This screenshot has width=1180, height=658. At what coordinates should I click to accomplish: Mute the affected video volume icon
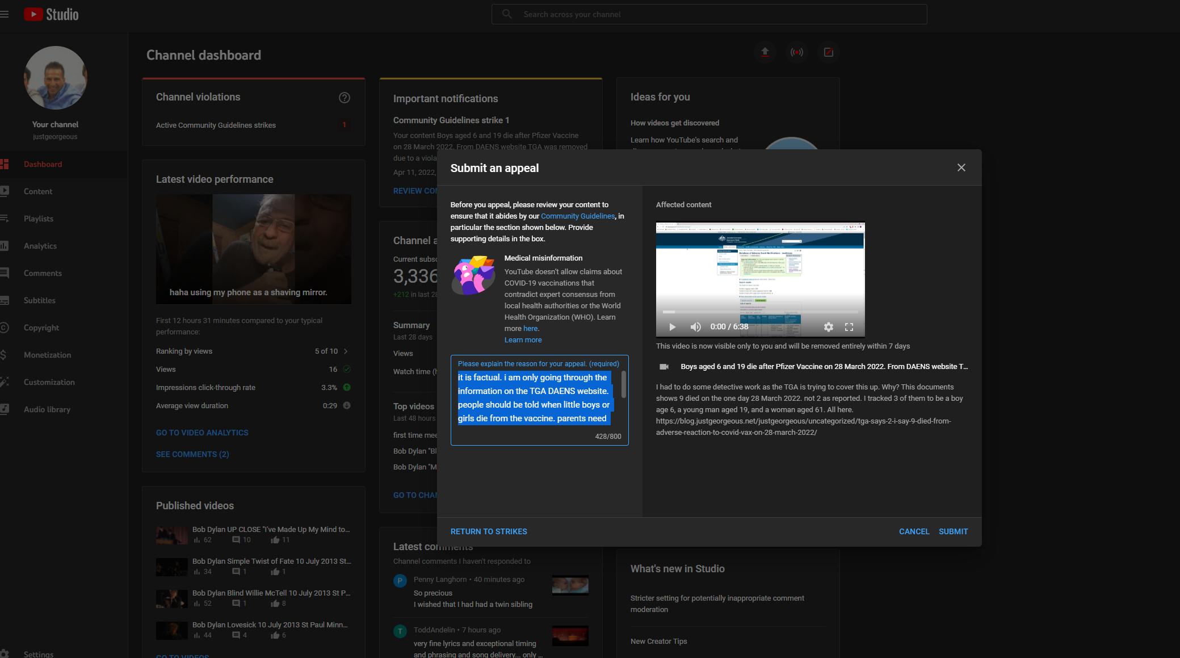(x=695, y=327)
